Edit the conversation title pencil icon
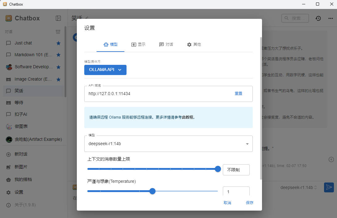This screenshot has width=337, height=218. coord(87,18)
